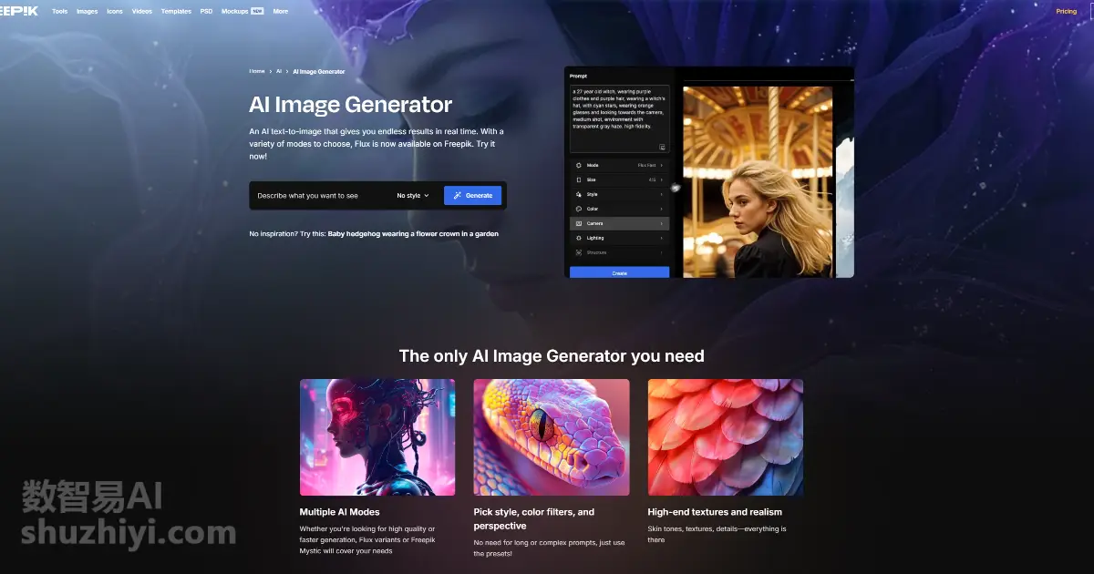Expand the Structure options chevron
Viewport: 1094px width, 574px height.
click(x=661, y=252)
